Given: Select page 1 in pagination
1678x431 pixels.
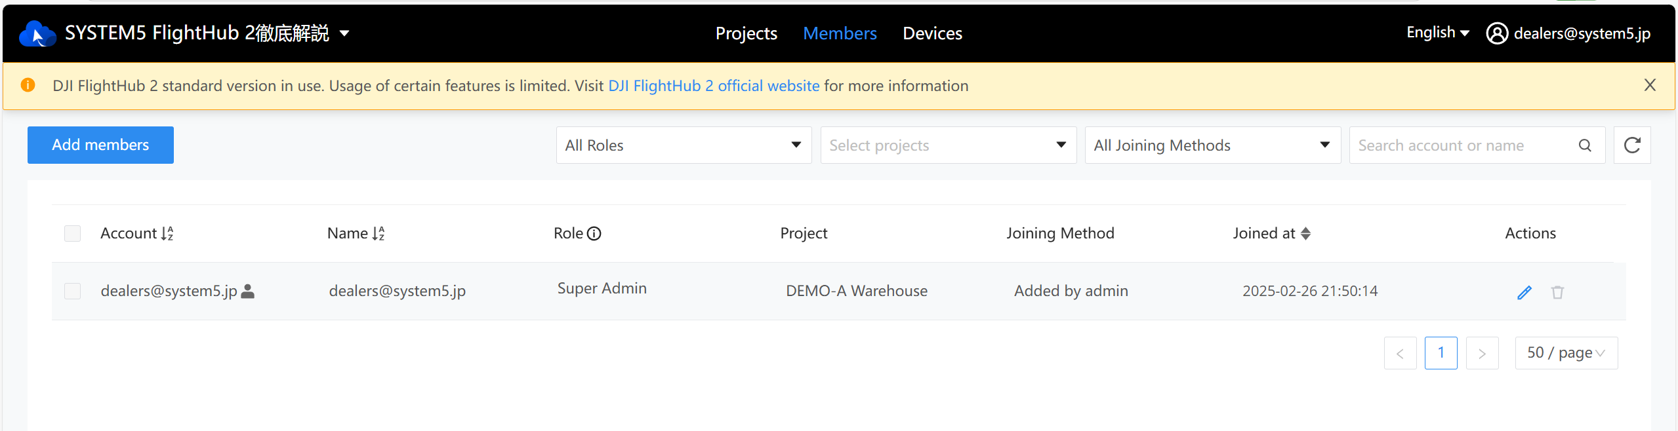Looking at the screenshot, I should pyautogui.click(x=1441, y=353).
